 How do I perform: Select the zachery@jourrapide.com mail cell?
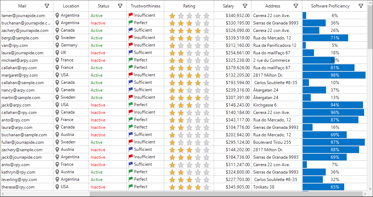pyautogui.click(x=27, y=31)
